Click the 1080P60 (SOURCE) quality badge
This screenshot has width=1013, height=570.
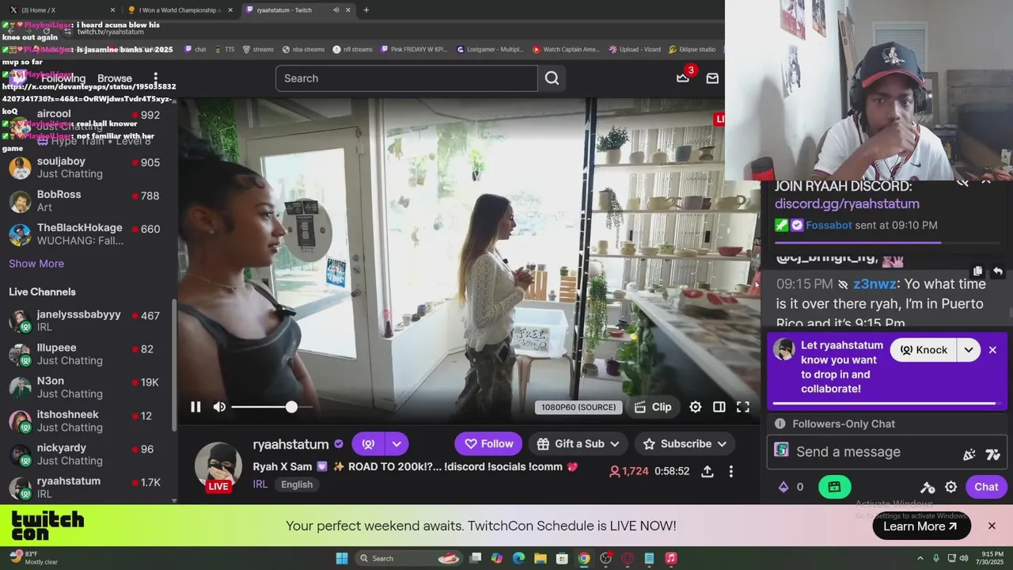(579, 407)
